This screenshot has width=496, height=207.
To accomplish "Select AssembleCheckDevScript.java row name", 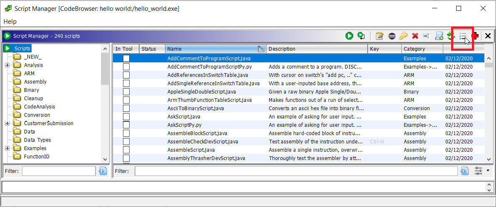I will coord(203,141).
